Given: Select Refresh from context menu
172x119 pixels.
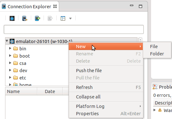Looking at the screenshot, I should (106, 87).
